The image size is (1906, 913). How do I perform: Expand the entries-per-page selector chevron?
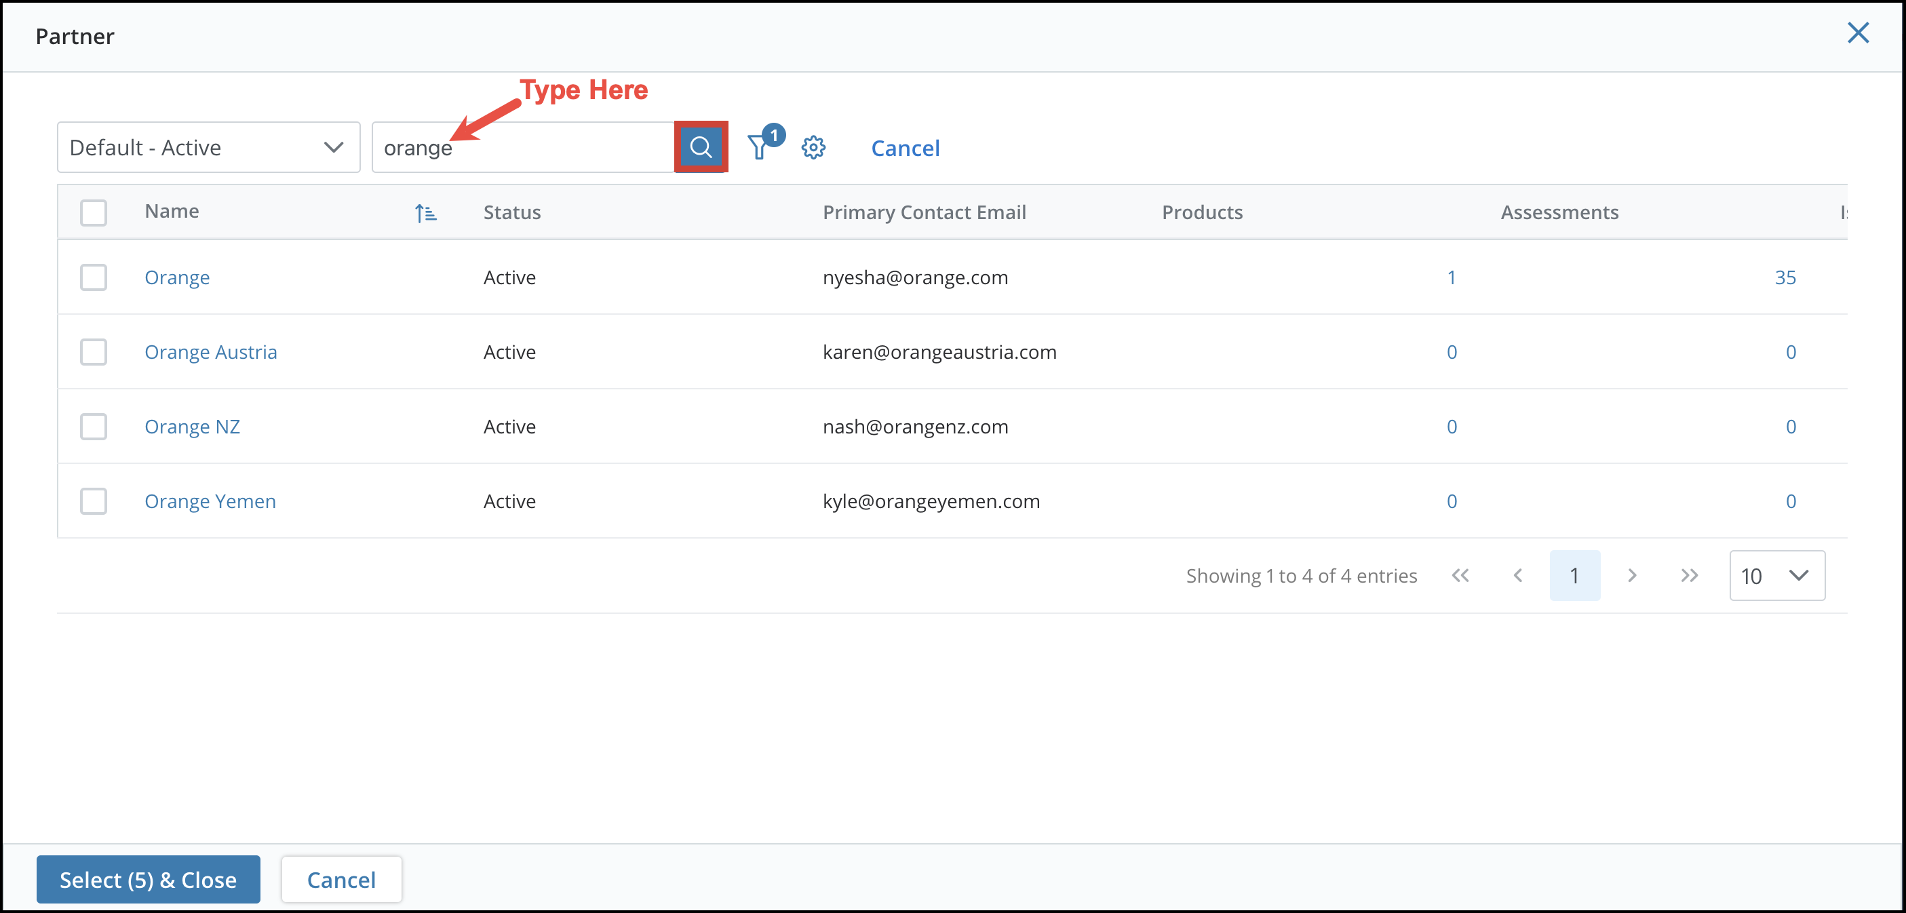tap(1800, 576)
